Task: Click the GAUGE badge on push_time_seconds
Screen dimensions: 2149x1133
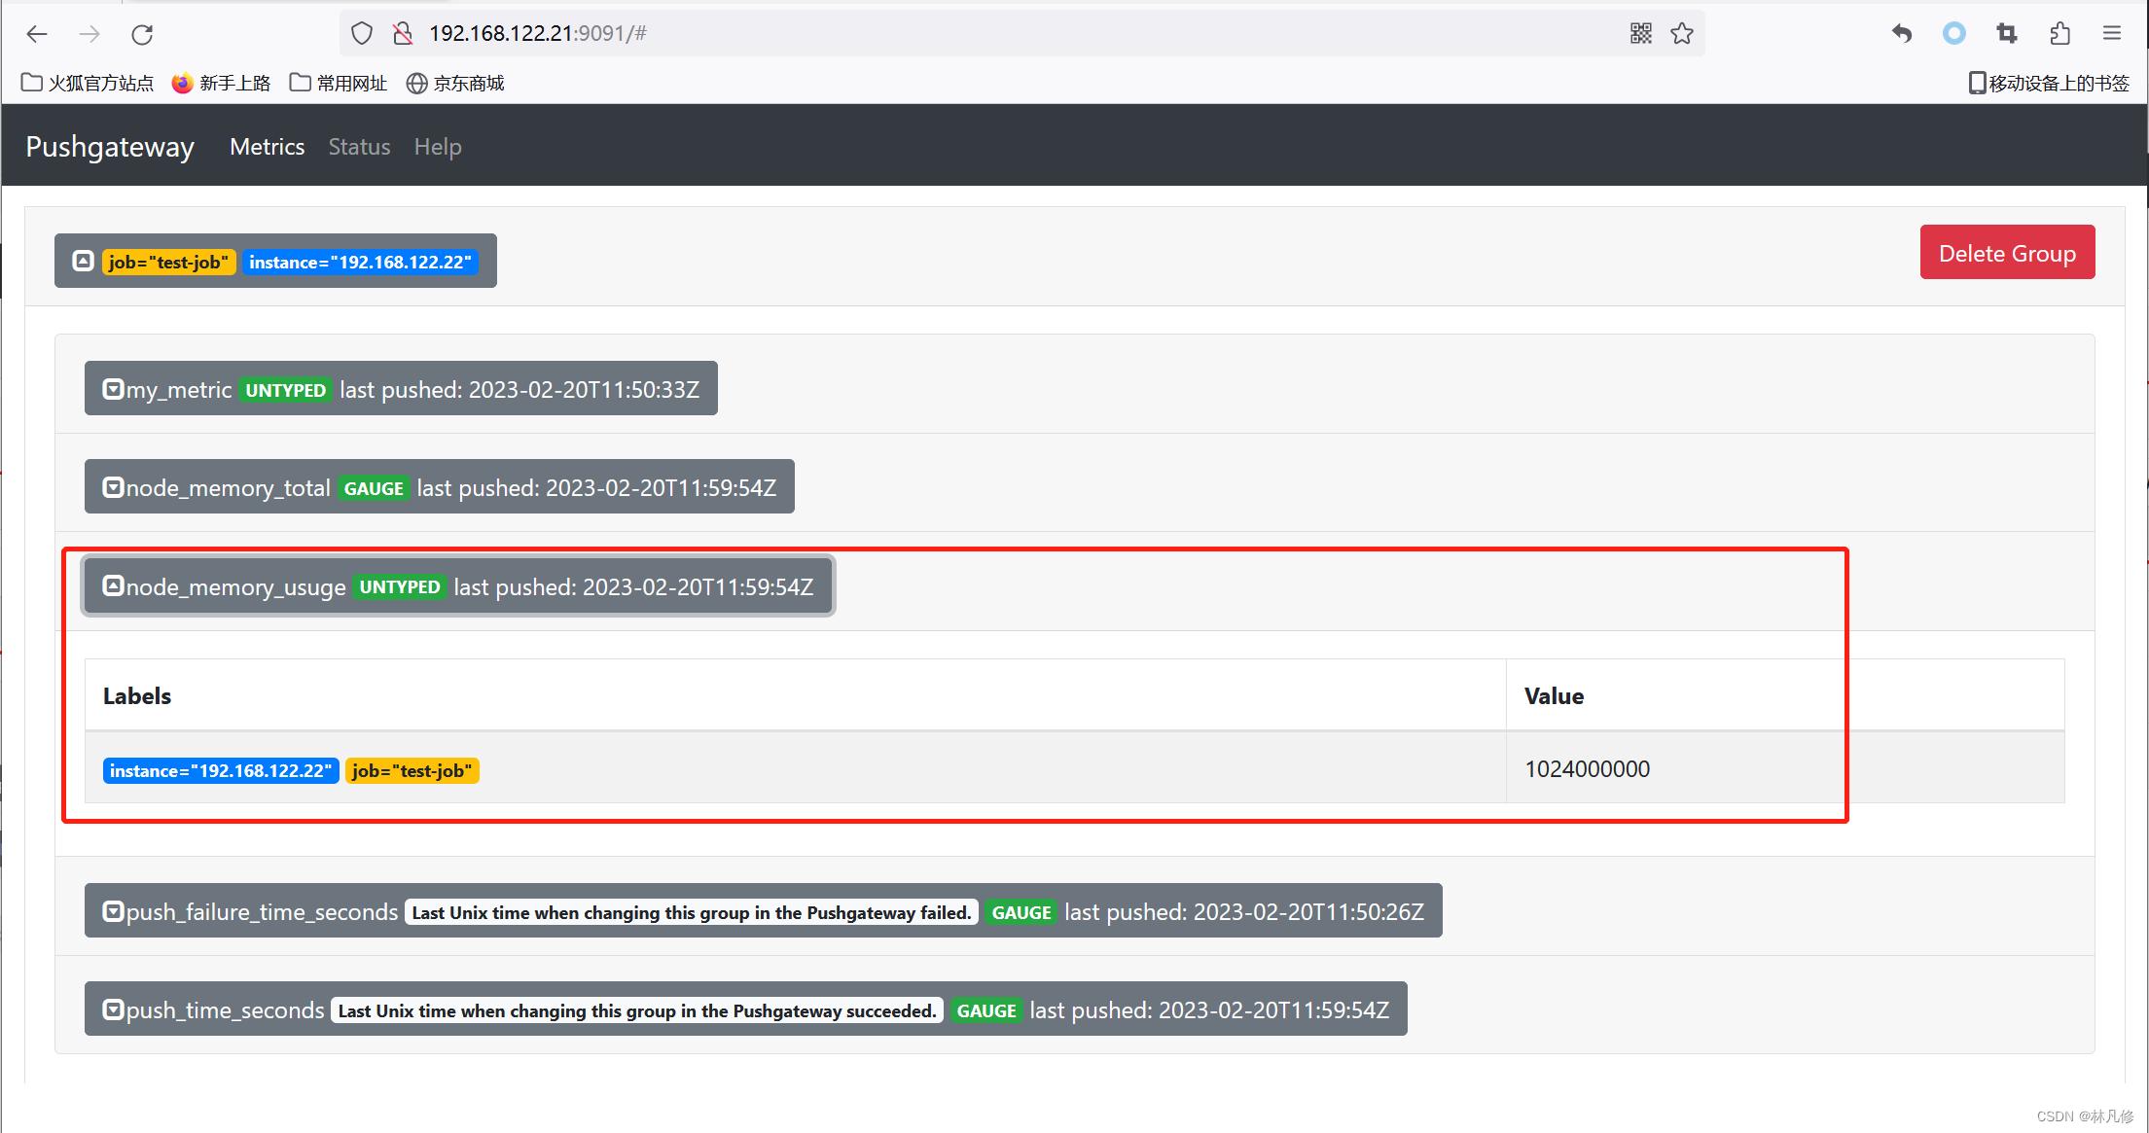Action: (986, 1010)
